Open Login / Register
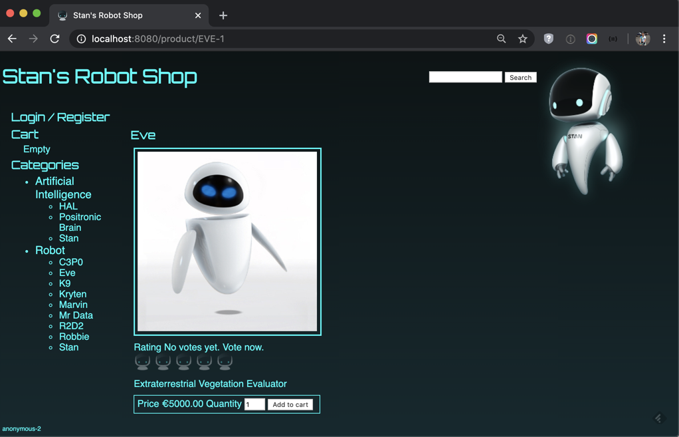This screenshot has width=679, height=437. tap(60, 117)
